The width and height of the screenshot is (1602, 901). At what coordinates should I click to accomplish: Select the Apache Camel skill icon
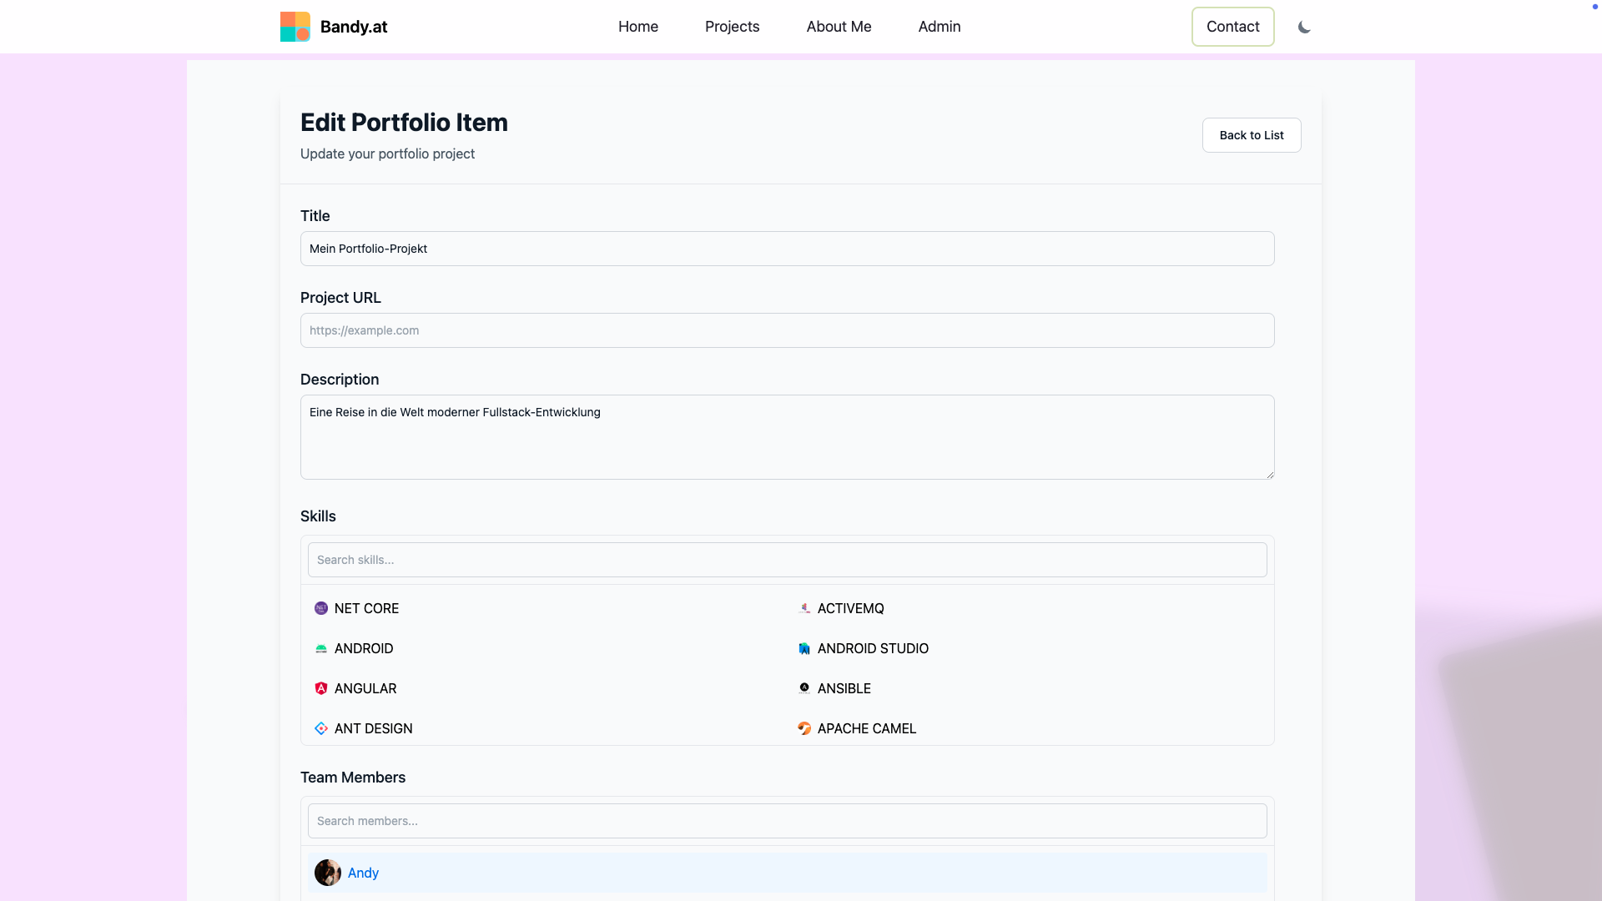804,728
